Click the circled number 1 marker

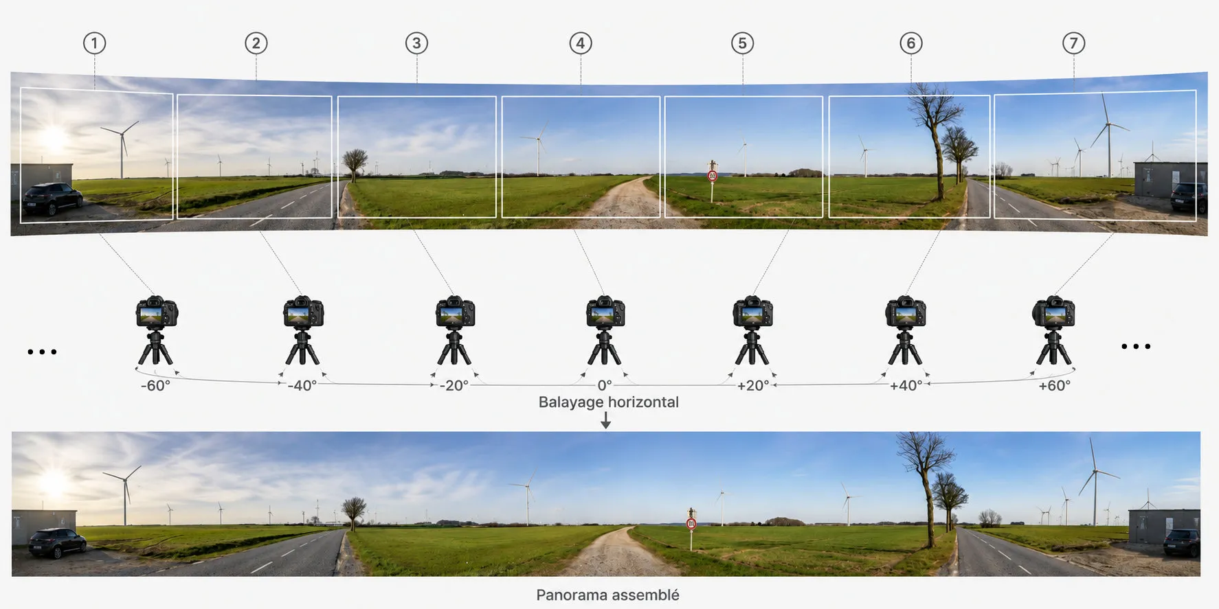[x=95, y=43]
